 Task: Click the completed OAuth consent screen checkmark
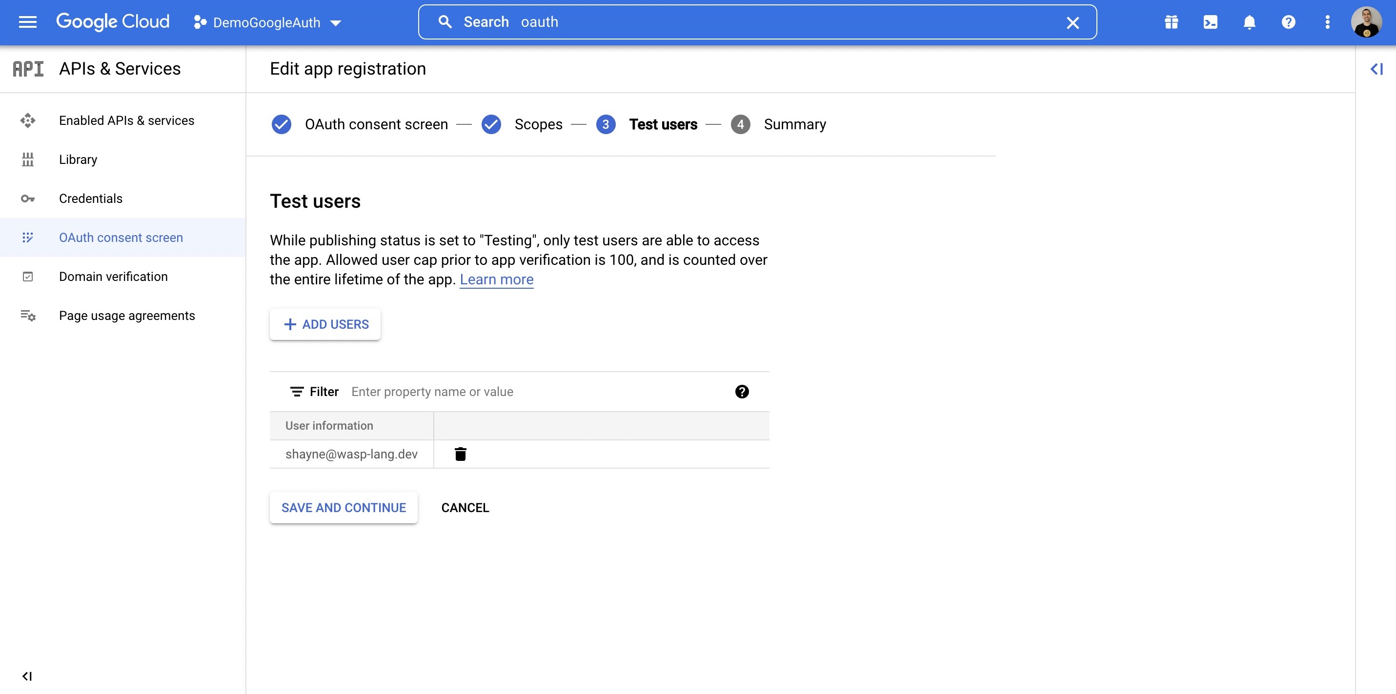click(282, 124)
